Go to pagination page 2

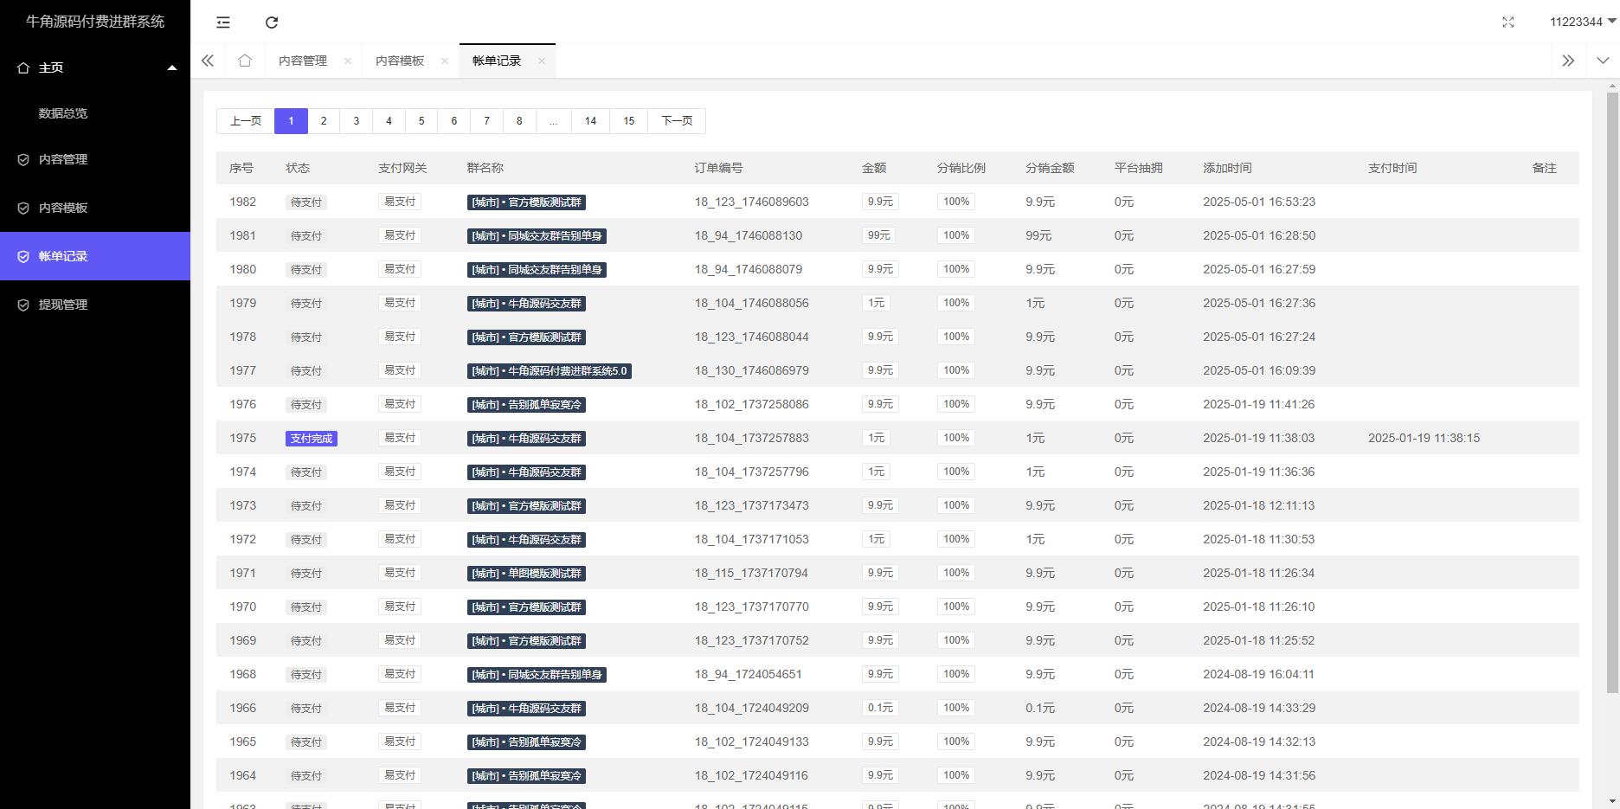tap(324, 121)
